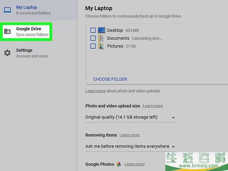The width and height of the screenshot is (228, 171).
Task: Open the Ask me before removing items dropdown
Action: click(x=131, y=147)
